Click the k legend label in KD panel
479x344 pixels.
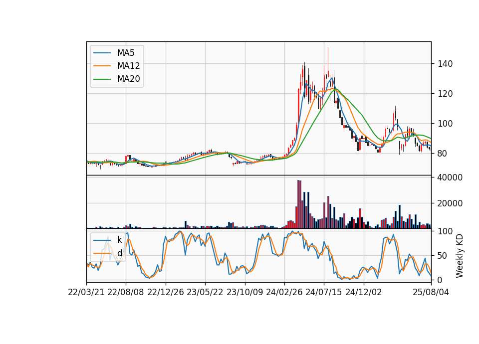[119, 240]
